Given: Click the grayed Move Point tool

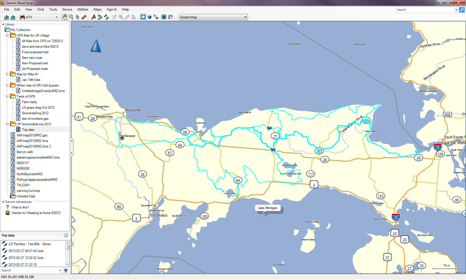Looking at the screenshot, I should click(x=121, y=17).
